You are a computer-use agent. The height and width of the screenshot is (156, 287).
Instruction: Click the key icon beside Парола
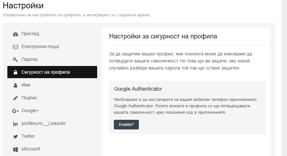[15, 60]
